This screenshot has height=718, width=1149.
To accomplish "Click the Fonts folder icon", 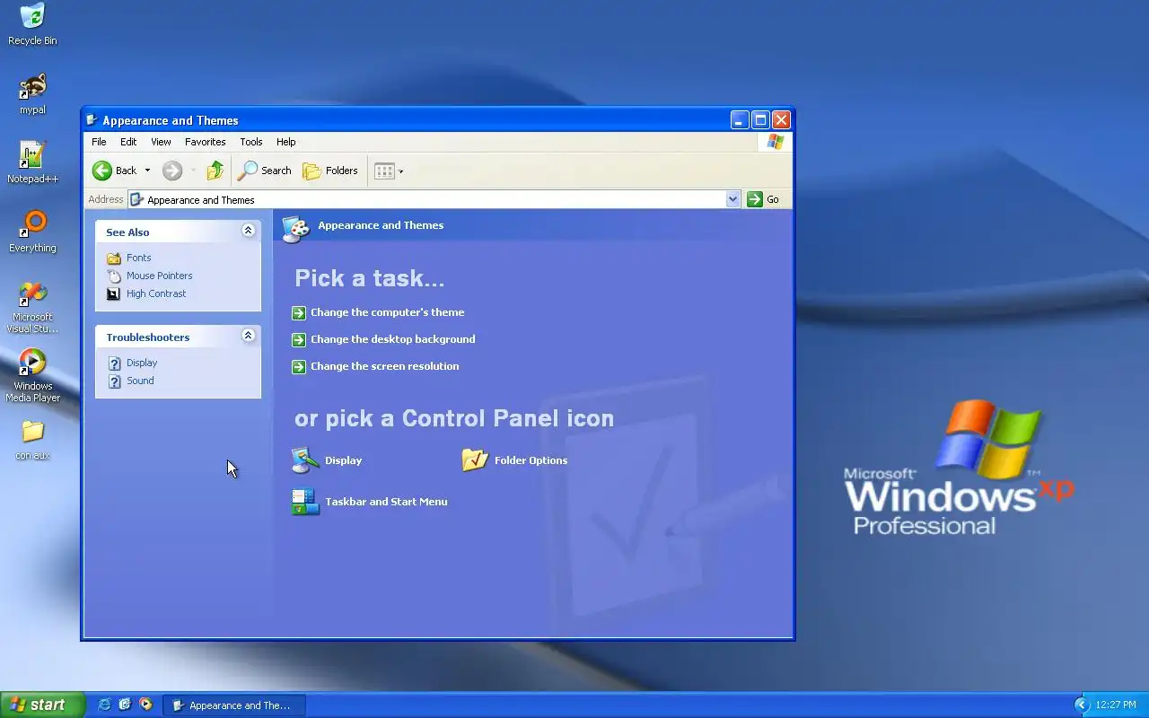I will click(114, 258).
